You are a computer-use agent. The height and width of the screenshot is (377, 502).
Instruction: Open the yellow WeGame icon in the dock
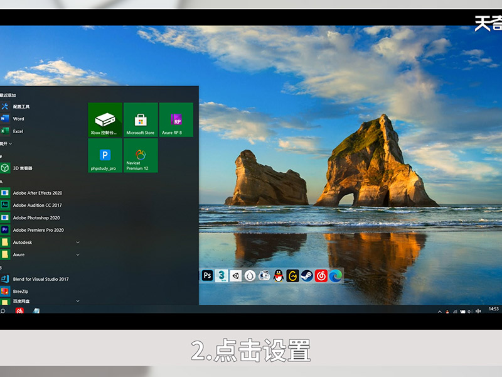click(292, 276)
